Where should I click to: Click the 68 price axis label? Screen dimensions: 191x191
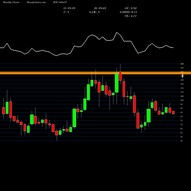pos(181,129)
